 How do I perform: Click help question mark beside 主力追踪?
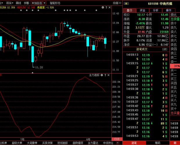[x=105, y=75]
